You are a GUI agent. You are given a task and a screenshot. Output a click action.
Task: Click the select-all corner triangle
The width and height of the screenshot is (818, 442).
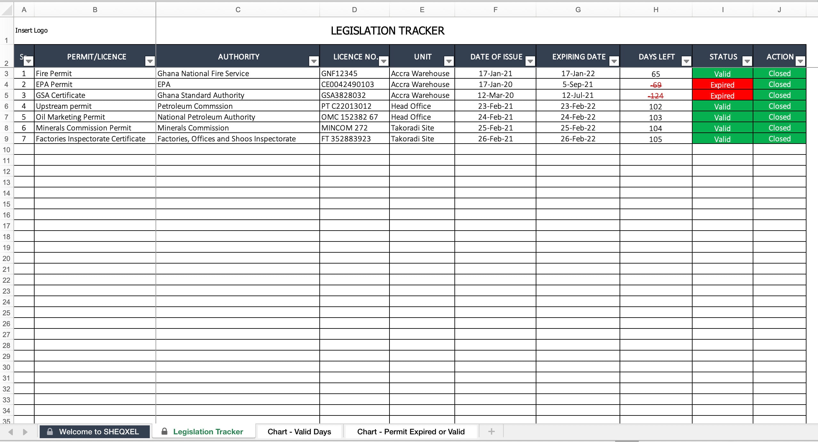click(6, 9)
